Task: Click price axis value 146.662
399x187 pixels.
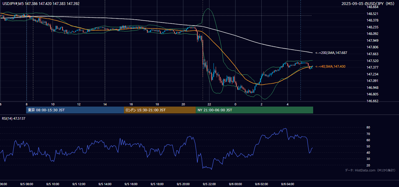Action: click(x=372, y=101)
